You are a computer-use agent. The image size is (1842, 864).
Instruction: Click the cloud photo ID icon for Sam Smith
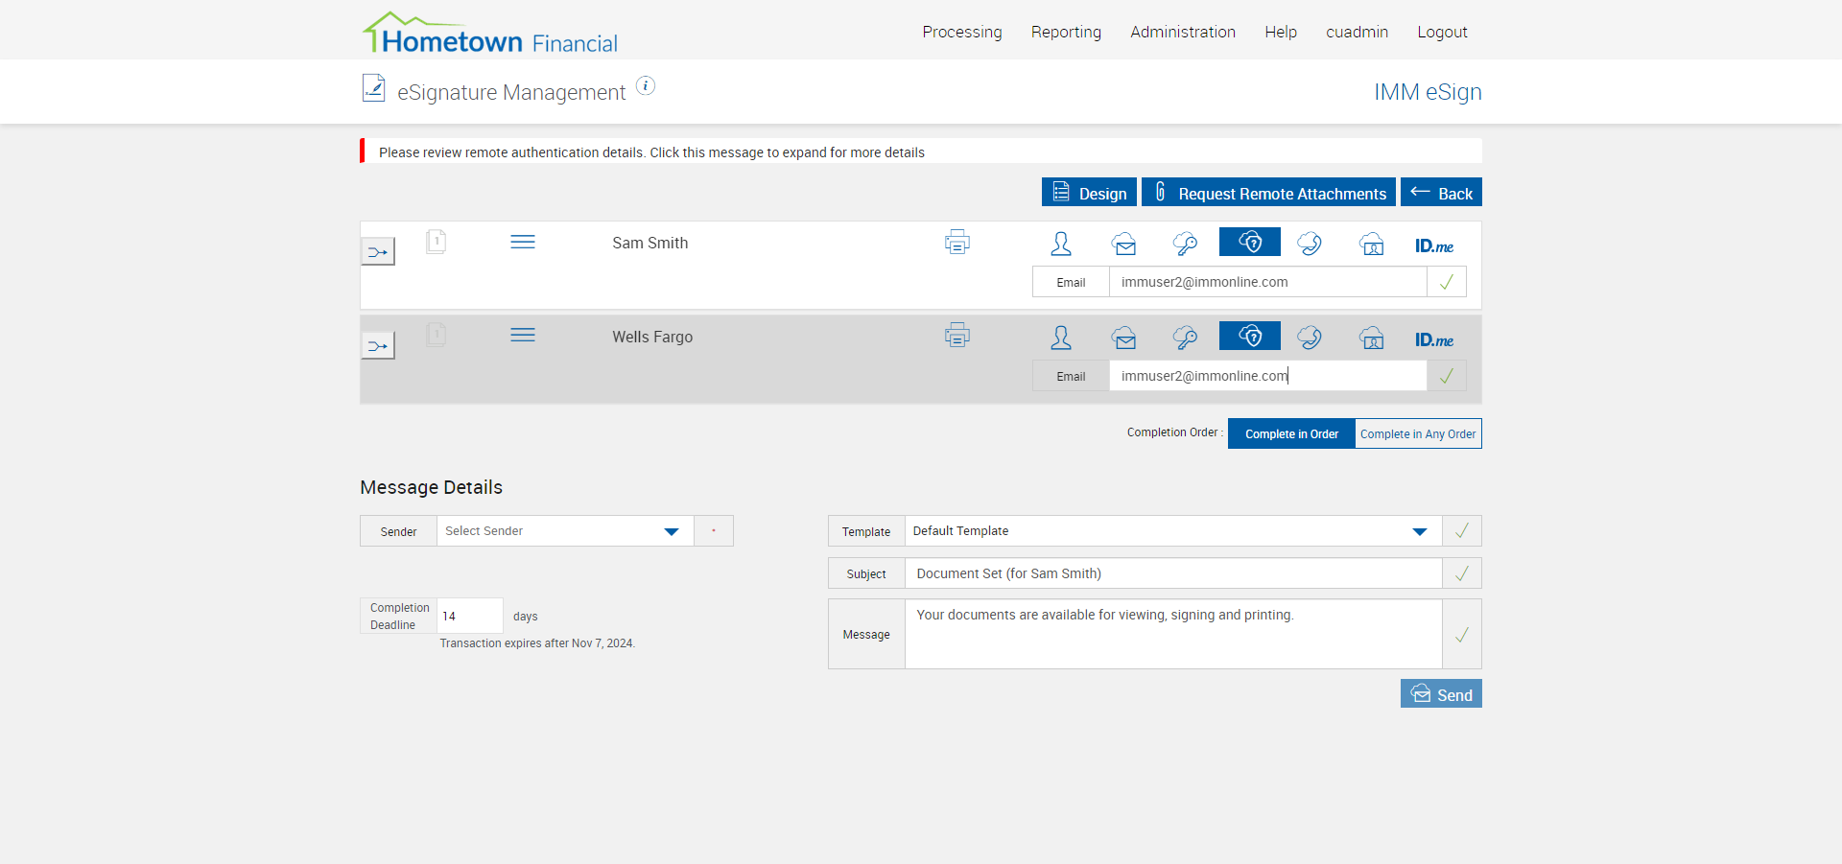tap(1372, 244)
